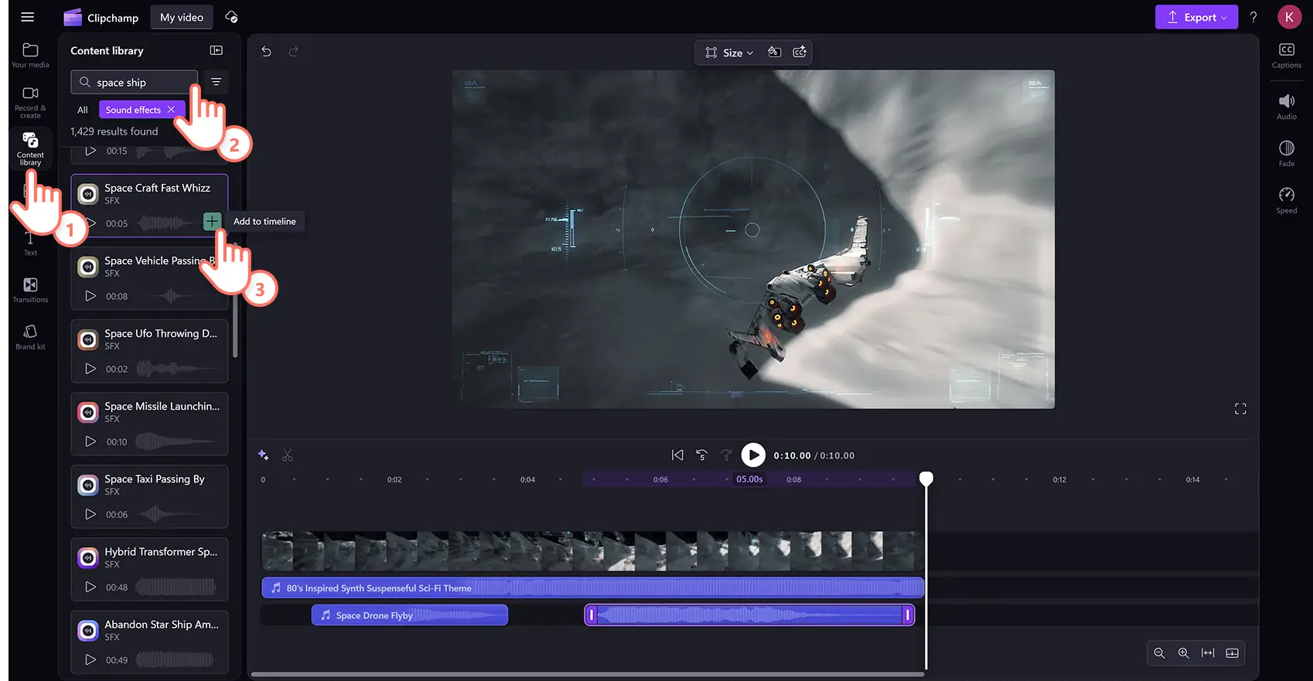Viewport: 1313px width, 681px height.
Task: Click the 0:10.00 current time display
Action: coord(792,455)
